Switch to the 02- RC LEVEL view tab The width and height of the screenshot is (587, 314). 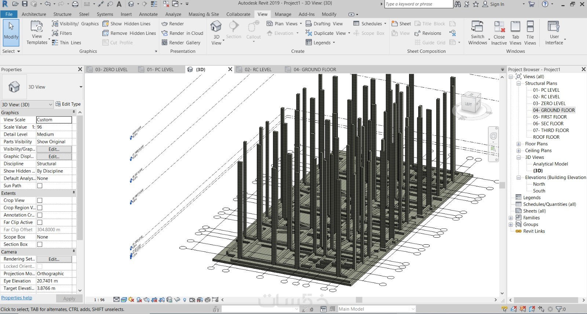click(x=258, y=69)
